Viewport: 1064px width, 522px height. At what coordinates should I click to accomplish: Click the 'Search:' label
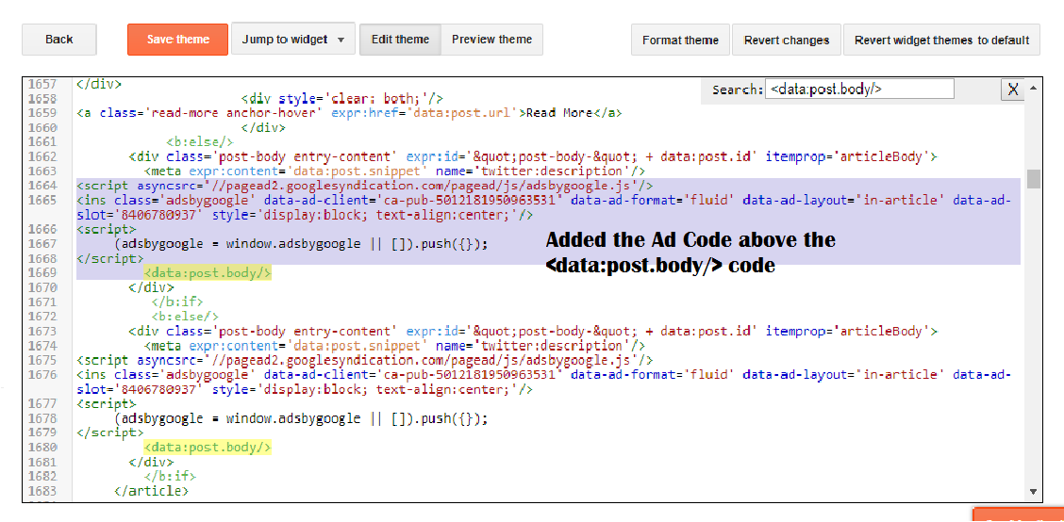click(738, 90)
